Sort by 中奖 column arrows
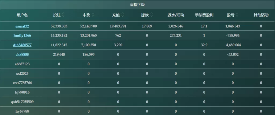Image resolution: width=275 pixels, height=115 pixels. tap(93, 15)
